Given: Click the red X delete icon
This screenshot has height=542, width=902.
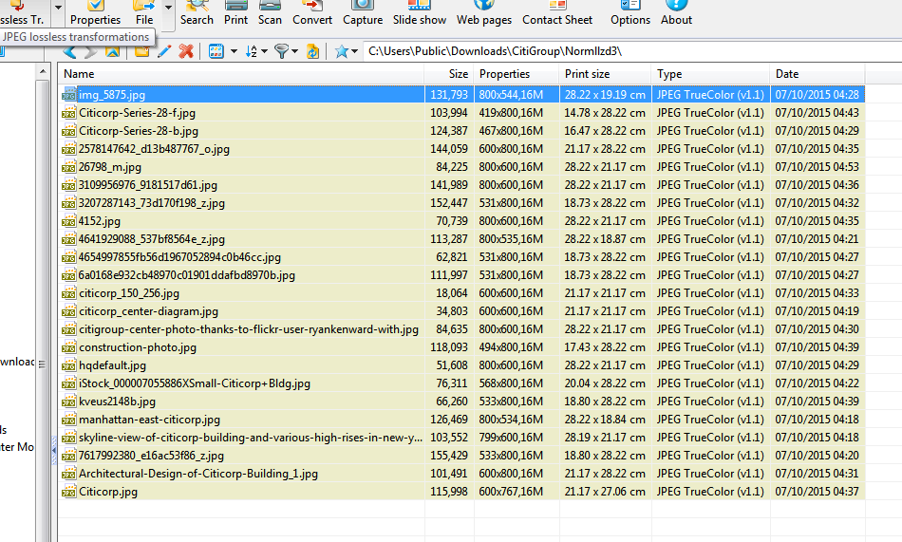Looking at the screenshot, I should click(x=186, y=51).
